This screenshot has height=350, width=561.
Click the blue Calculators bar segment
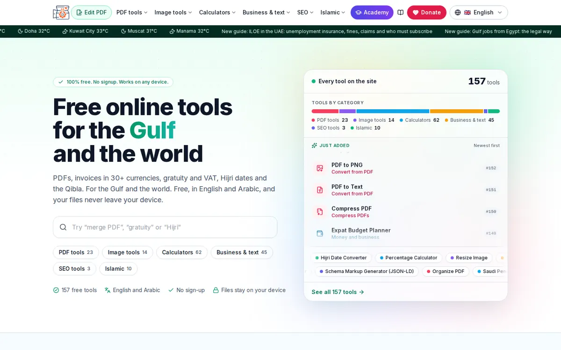393,111
